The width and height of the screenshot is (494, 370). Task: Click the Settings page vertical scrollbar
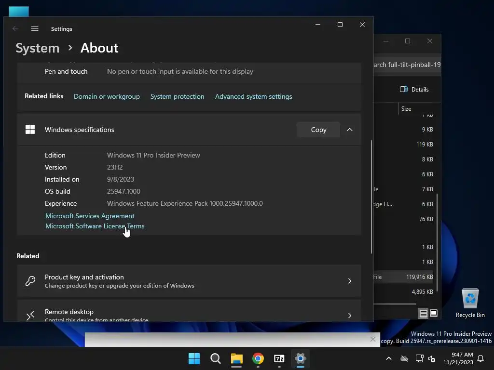point(371,197)
